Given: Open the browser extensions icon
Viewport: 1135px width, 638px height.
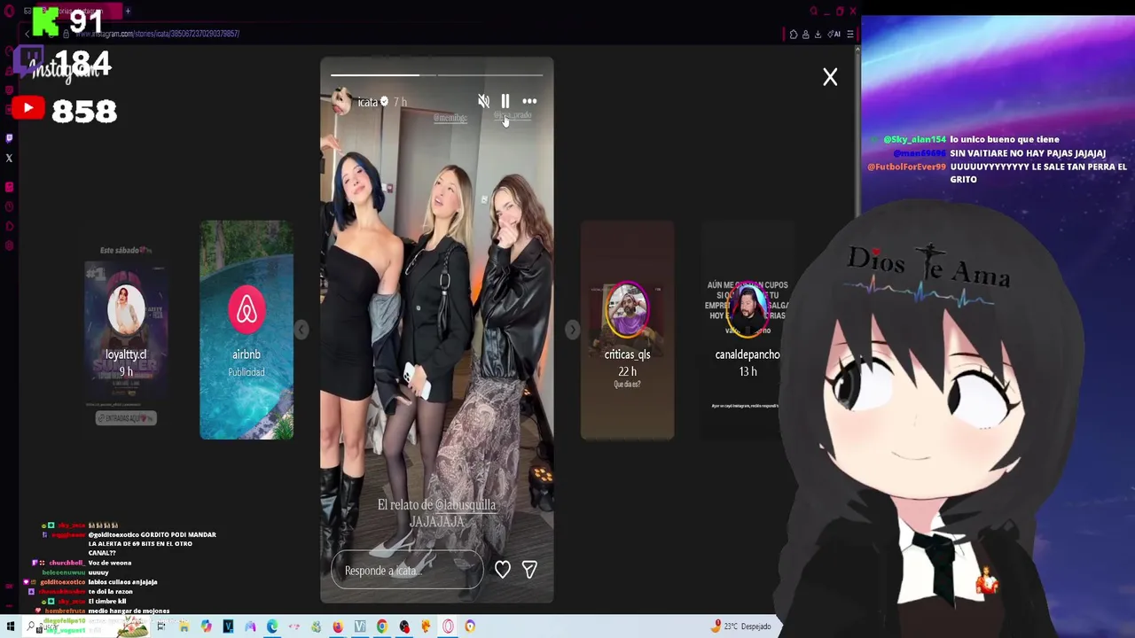Looking at the screenshot, I should click(794, 35).
